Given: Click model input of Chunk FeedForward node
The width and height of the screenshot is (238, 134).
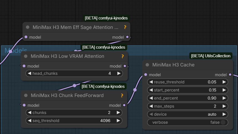Looking at the screenshot, I should tap(24, 105).
